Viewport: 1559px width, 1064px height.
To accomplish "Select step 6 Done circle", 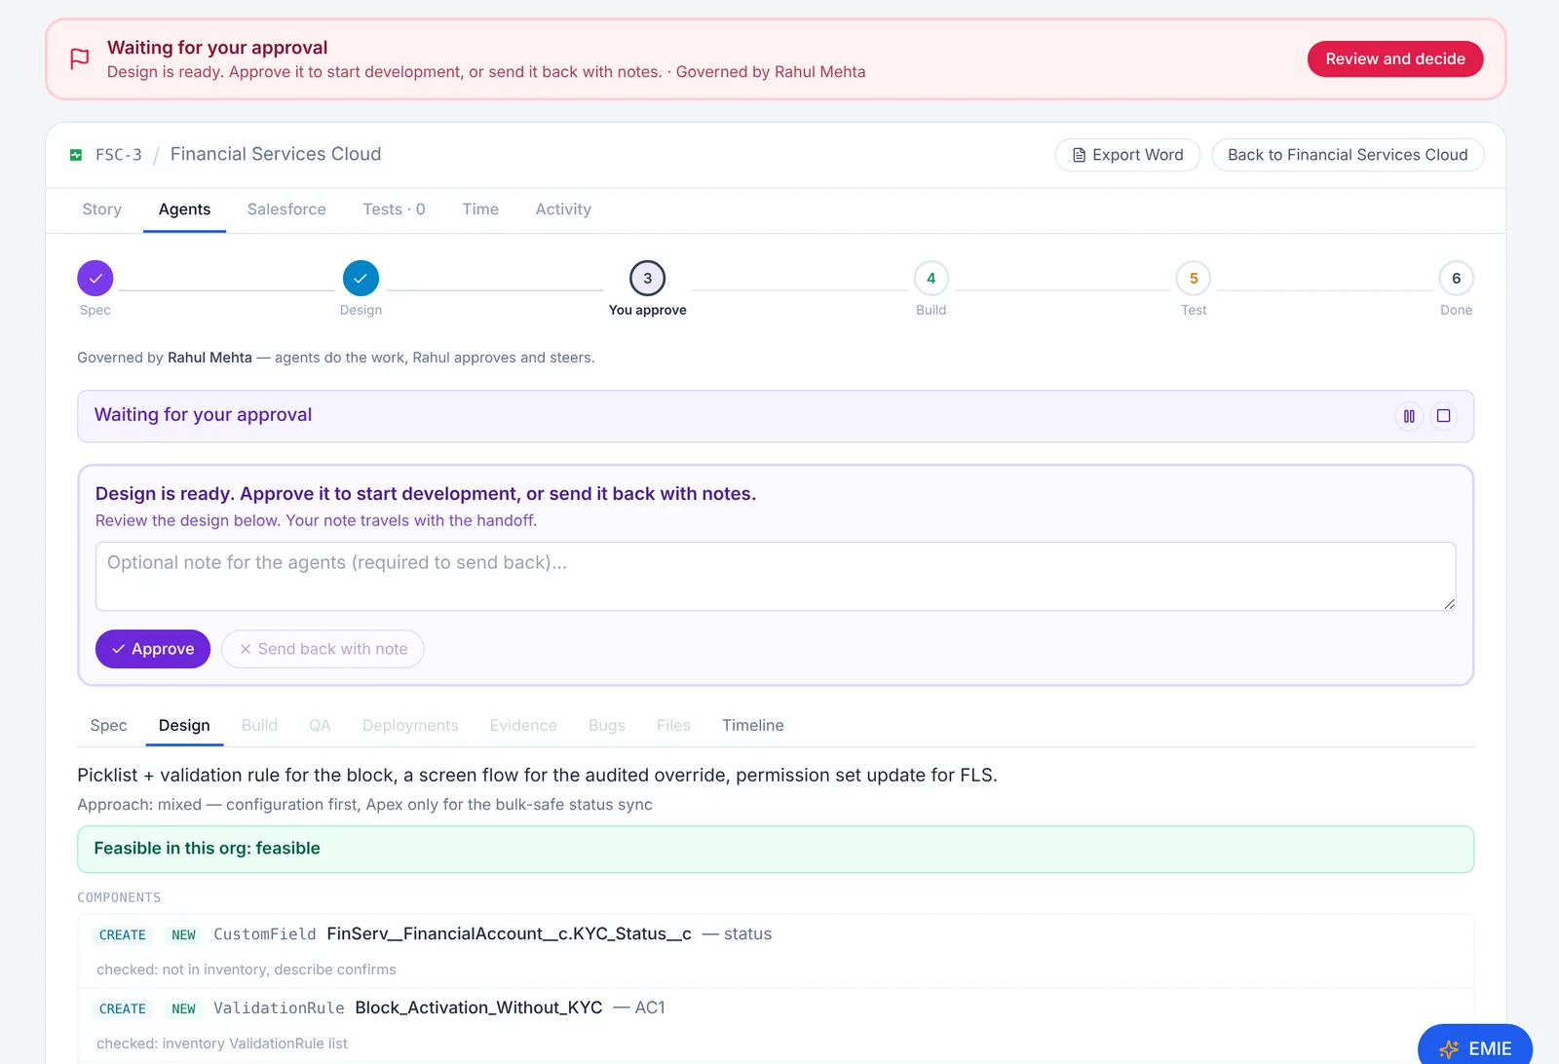I will point(1457,279).
